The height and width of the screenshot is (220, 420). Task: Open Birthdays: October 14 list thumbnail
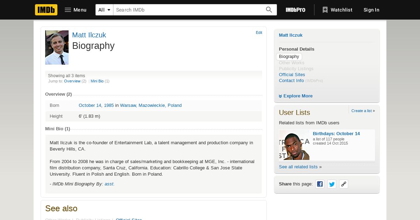[x=294, y=145]
